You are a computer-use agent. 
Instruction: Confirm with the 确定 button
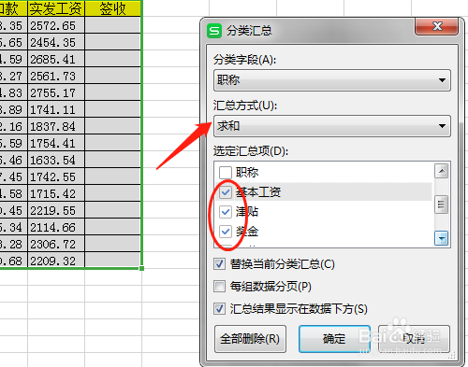click(x=334, y=339)
